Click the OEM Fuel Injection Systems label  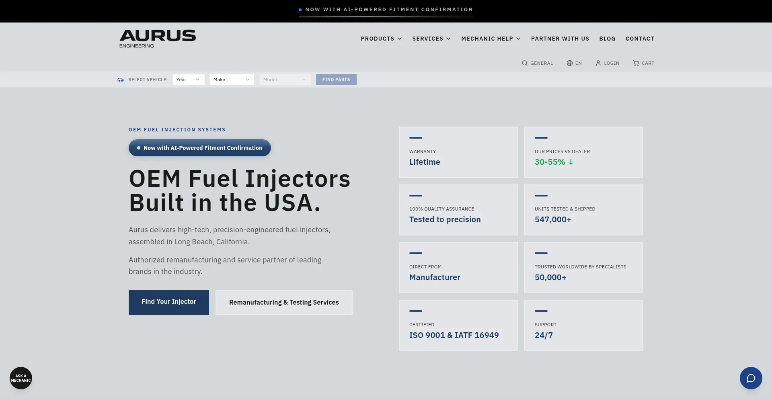pos(177,130)
